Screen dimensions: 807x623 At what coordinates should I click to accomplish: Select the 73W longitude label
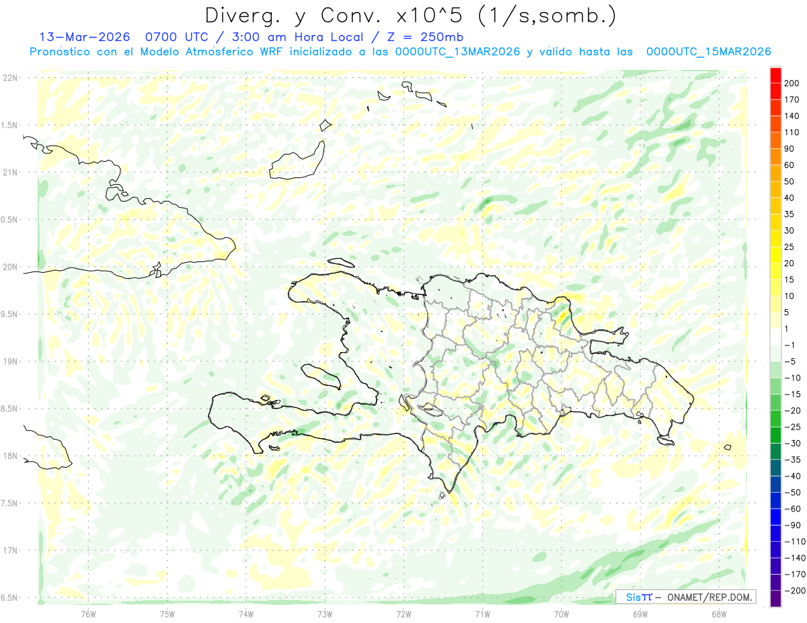pyautogui.click(x=325, y=614)
